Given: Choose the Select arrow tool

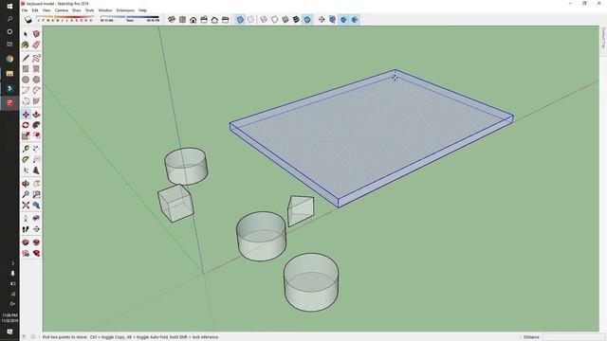Looking at the screenshot, I should [x=26, y=34].
